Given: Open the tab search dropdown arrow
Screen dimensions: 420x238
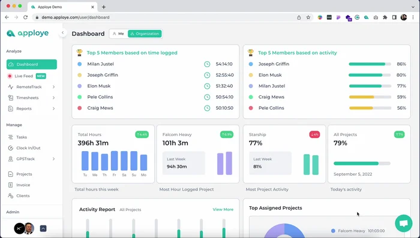Looking at the screenshot, I should pos(413,7).
